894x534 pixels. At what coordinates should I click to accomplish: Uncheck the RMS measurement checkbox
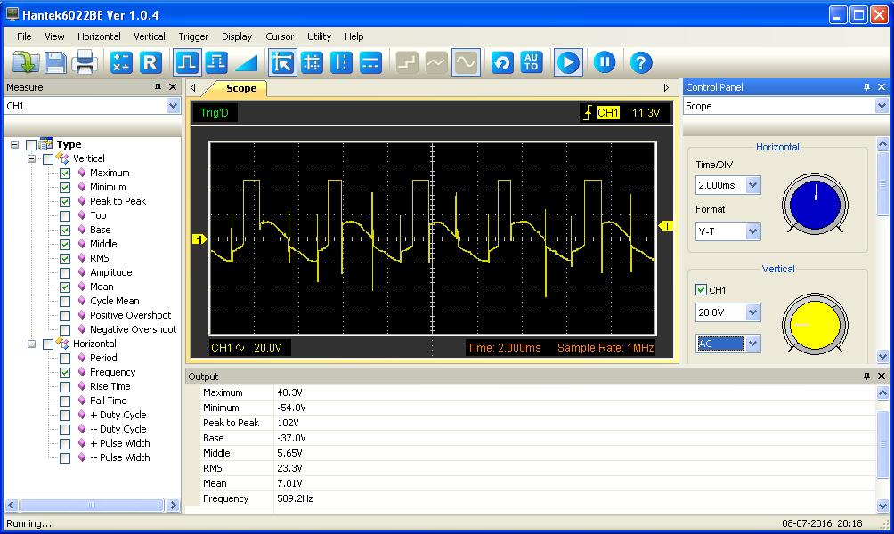pos(65,258)
